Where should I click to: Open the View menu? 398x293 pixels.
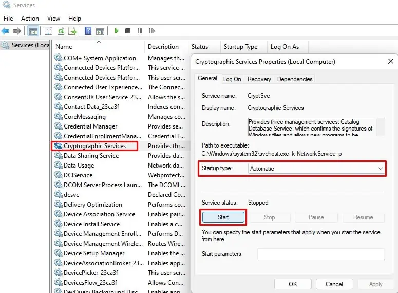click(x=53, y=19)
